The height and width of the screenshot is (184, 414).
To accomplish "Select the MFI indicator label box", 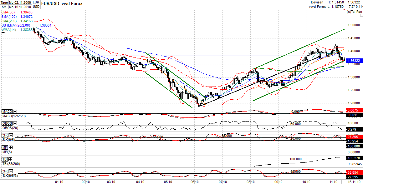I will [x=5, y=147].
